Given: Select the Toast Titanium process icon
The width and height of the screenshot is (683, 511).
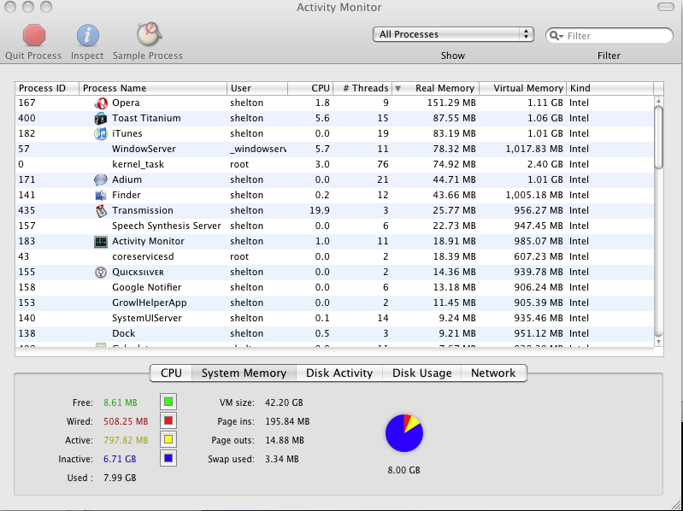Looking at the screenshot, I should point(101,119).
